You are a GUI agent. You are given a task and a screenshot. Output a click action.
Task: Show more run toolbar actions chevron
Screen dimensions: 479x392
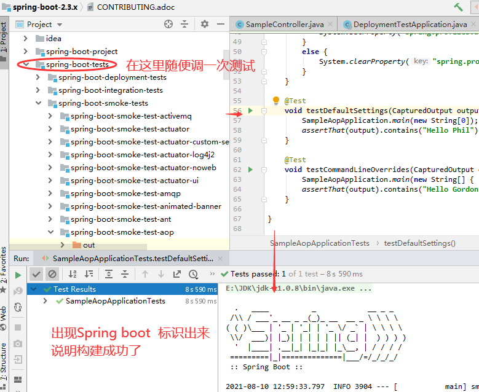coord(212,274)
